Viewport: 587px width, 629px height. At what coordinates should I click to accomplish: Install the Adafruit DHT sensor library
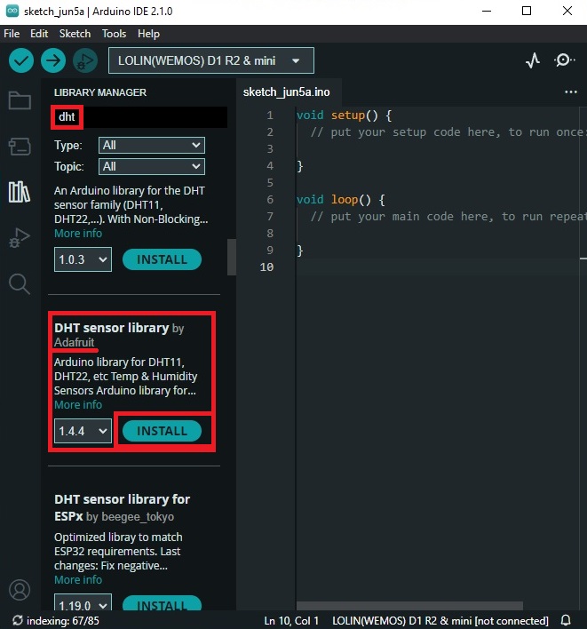162,431
